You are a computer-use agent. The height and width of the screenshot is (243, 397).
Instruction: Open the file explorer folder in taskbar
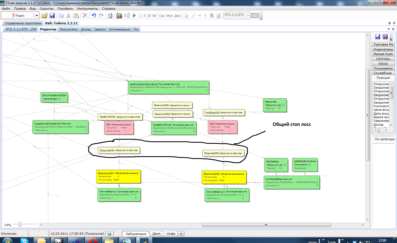point(109,241)
